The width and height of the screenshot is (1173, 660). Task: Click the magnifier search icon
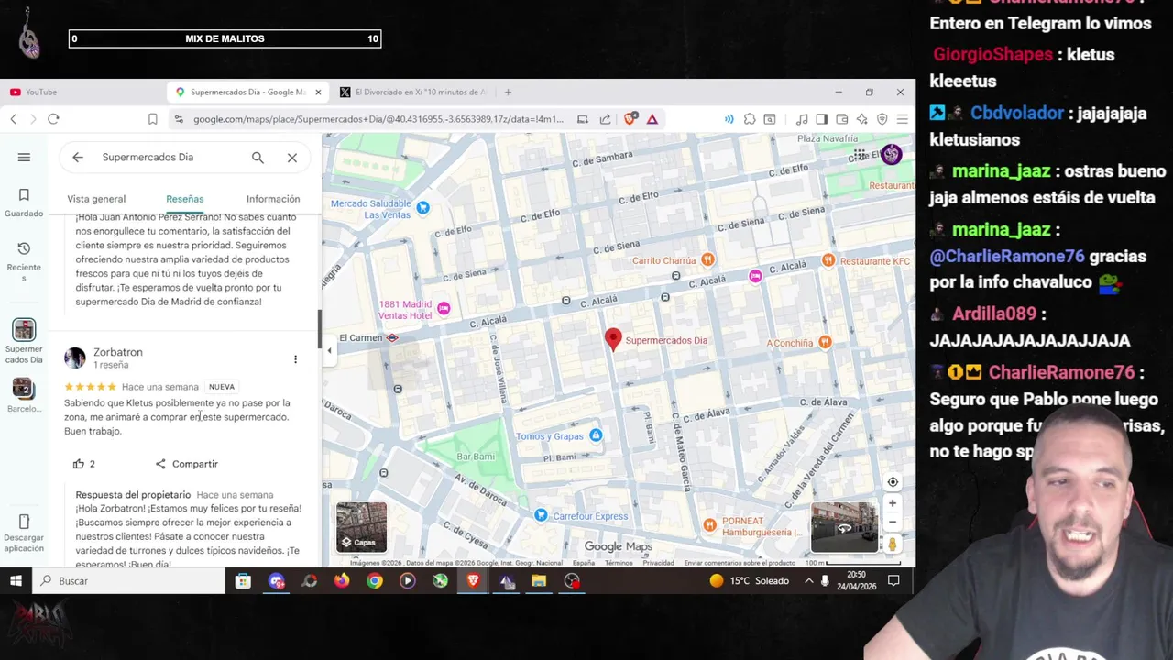[x=258, y=158]
